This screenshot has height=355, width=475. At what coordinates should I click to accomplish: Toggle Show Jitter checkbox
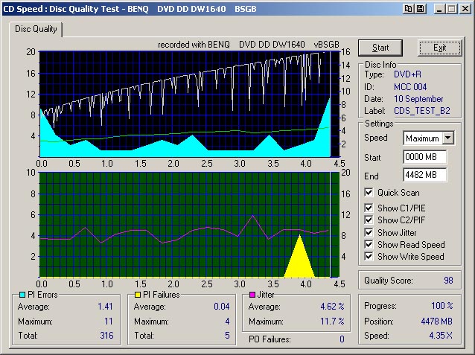click(369, 233)
